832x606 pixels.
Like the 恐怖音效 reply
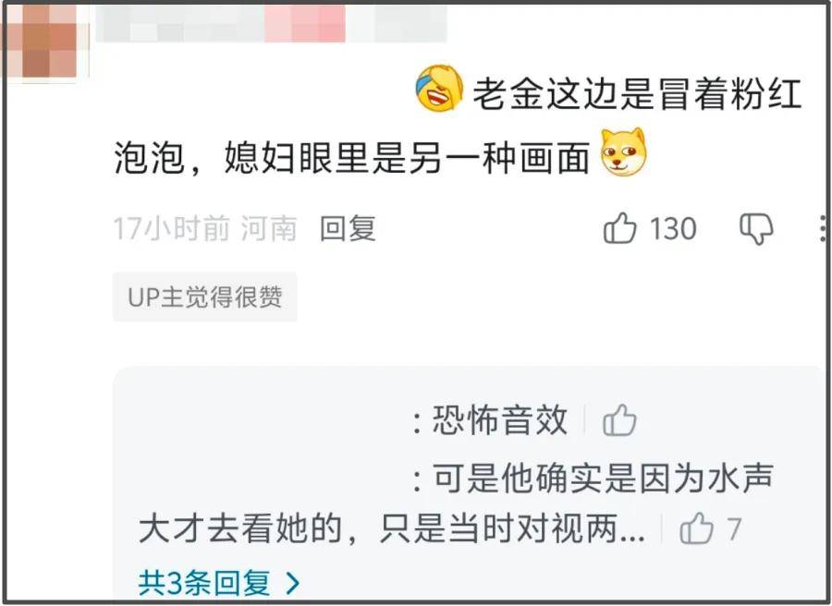[619, 420]
